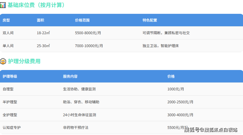The image size is (243, 135).
Task: Select the 双人间 row label
Action: tap(8, 33)
